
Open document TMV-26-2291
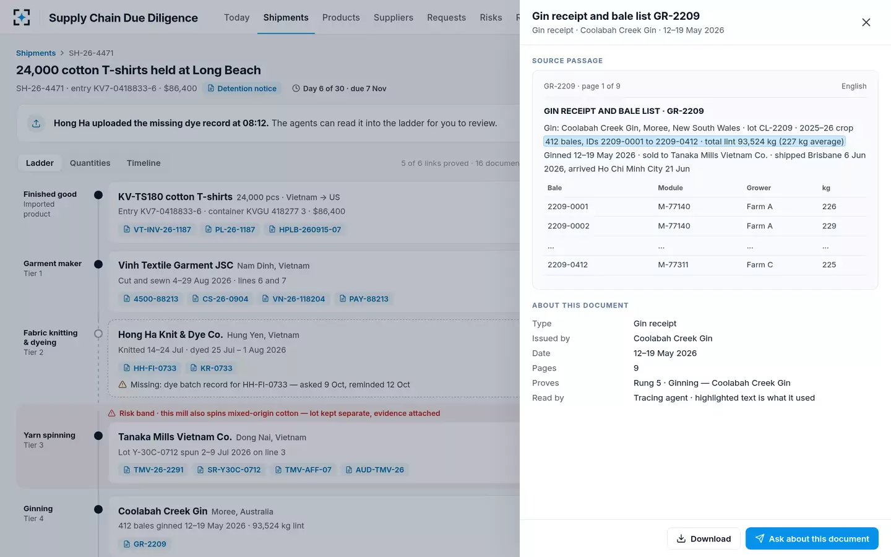(x=153, y=470)
